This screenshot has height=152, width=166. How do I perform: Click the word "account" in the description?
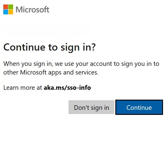coord(101,64)
